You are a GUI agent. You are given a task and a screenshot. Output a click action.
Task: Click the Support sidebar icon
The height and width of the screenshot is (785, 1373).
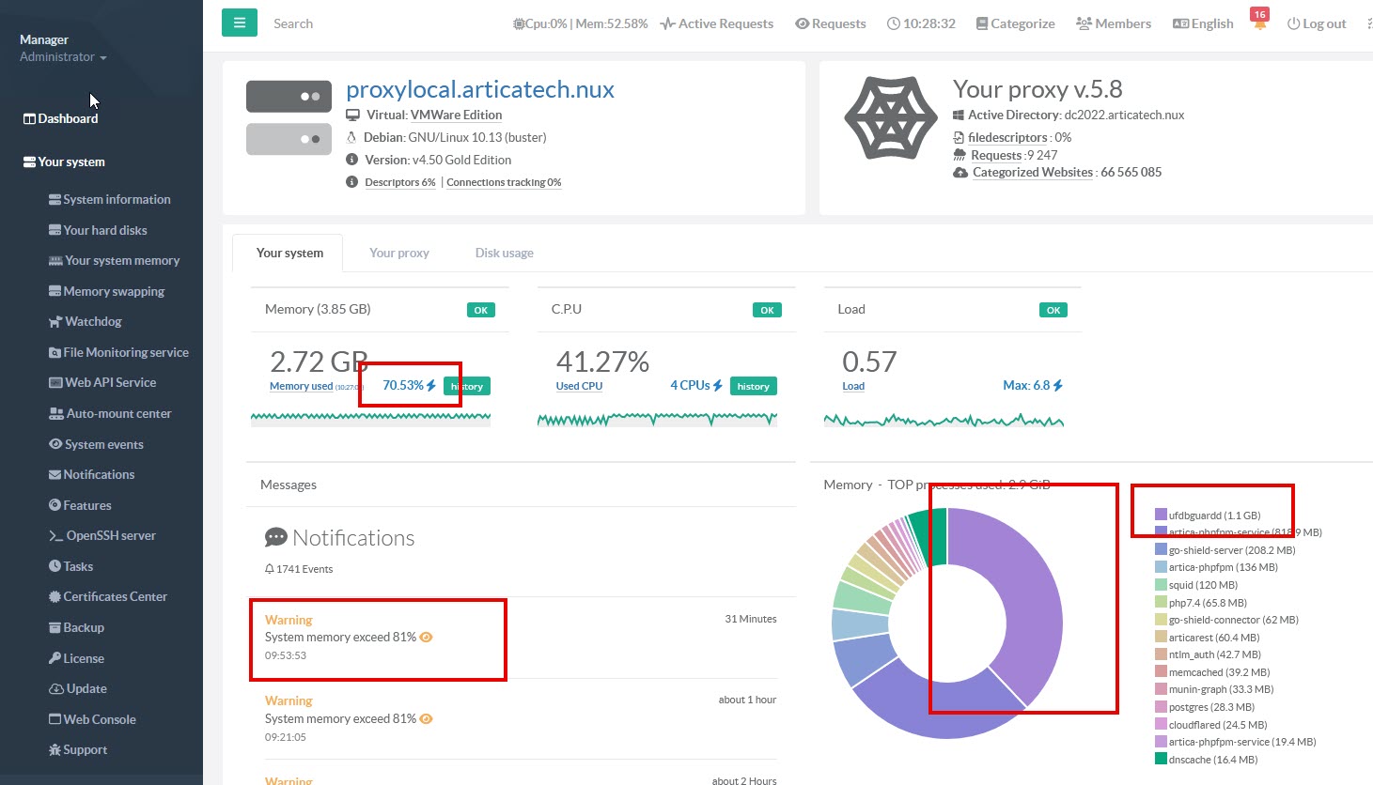(x=55, y=750)
